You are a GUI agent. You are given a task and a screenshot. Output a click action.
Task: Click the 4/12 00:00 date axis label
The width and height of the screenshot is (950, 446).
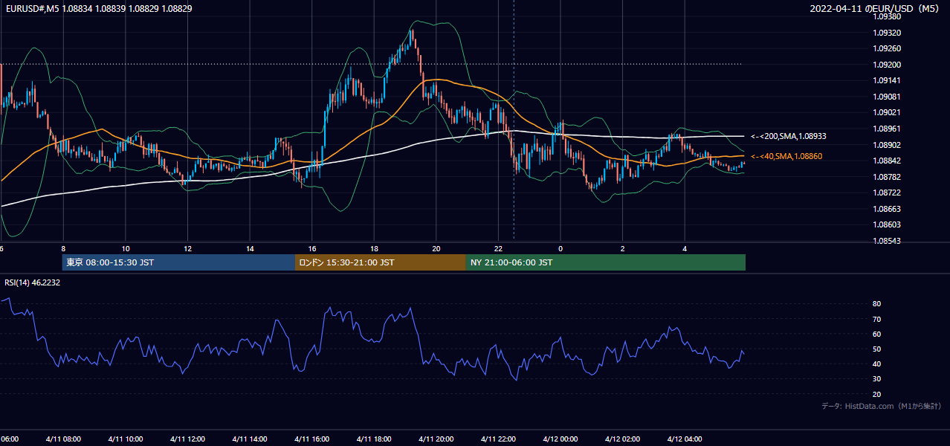click(x=560, y=439)
